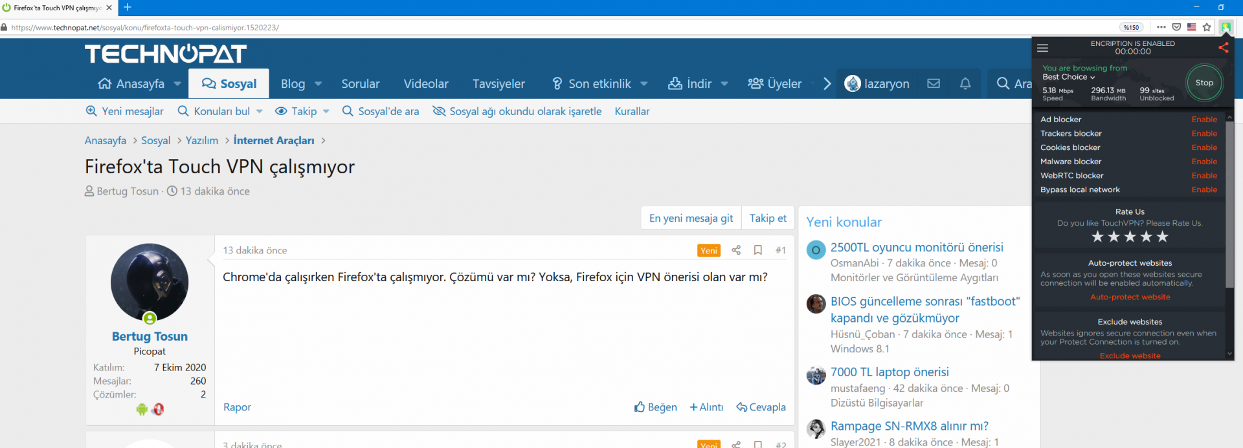
Task: Expand the Anasayfa dropdown arrow
Action: click(177, 84)
